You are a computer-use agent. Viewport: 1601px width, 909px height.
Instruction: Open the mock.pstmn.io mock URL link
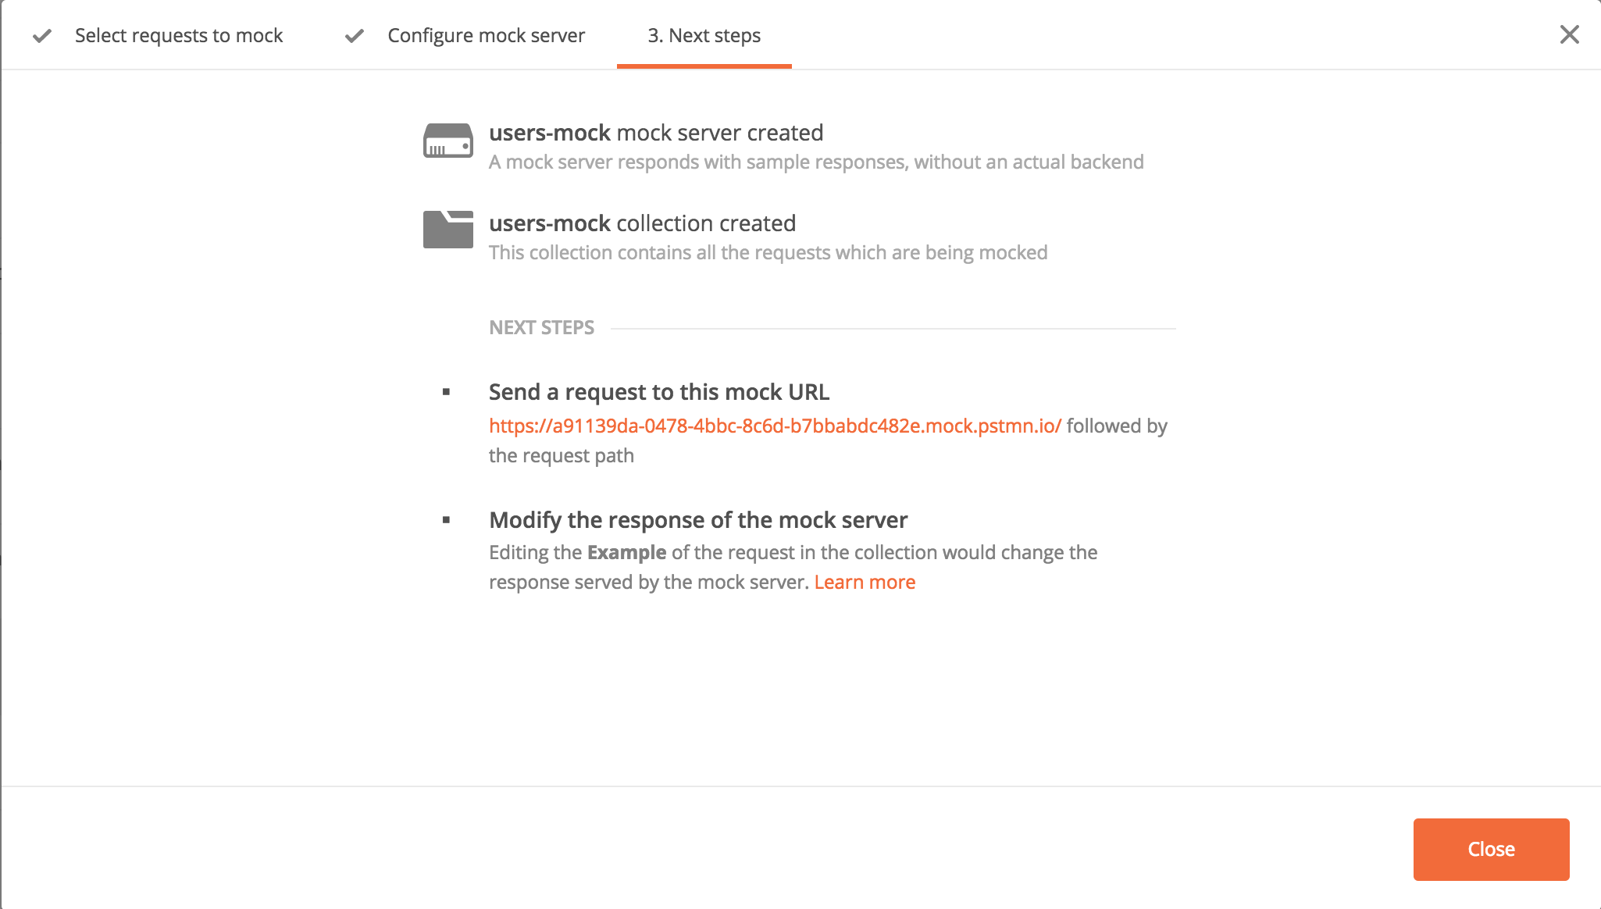click(x=775, y=426)
